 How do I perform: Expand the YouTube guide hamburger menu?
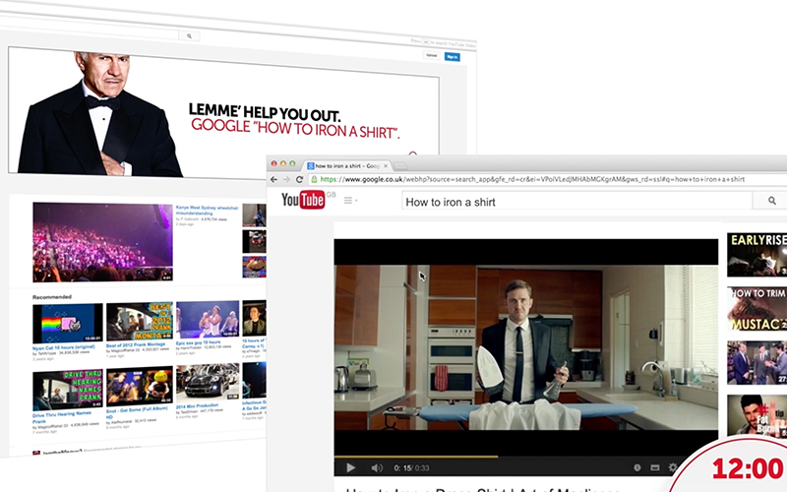pos(348,201)
